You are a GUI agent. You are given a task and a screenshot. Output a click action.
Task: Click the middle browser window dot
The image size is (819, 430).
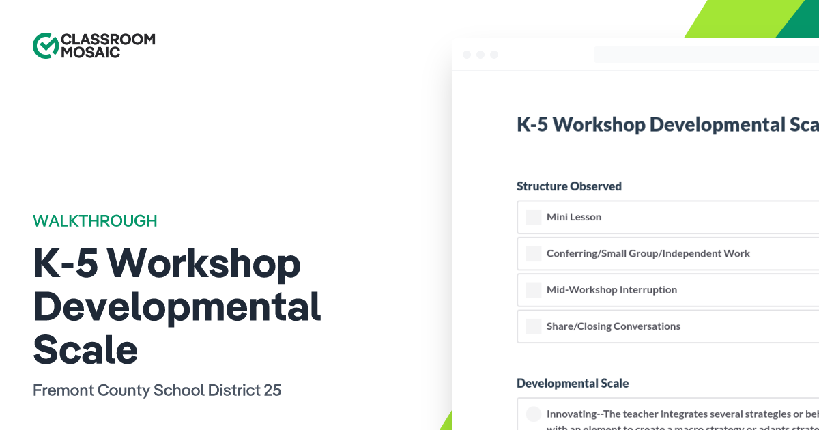[x=480, y=53]
